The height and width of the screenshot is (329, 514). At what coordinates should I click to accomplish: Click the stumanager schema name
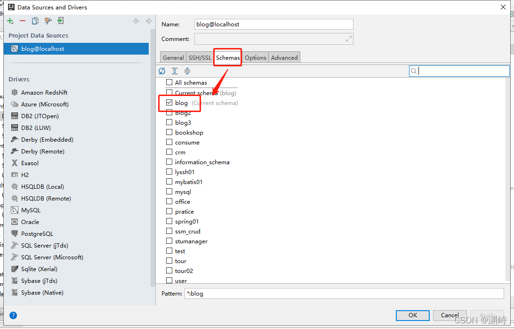191,241
